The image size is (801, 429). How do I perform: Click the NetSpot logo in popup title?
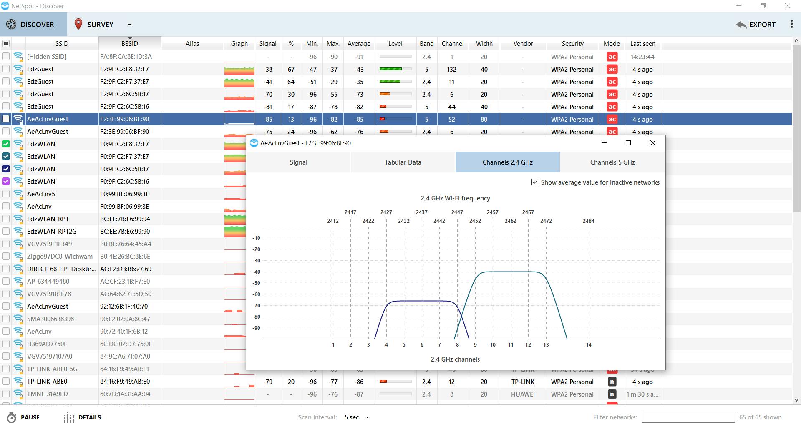pos(254,143)
